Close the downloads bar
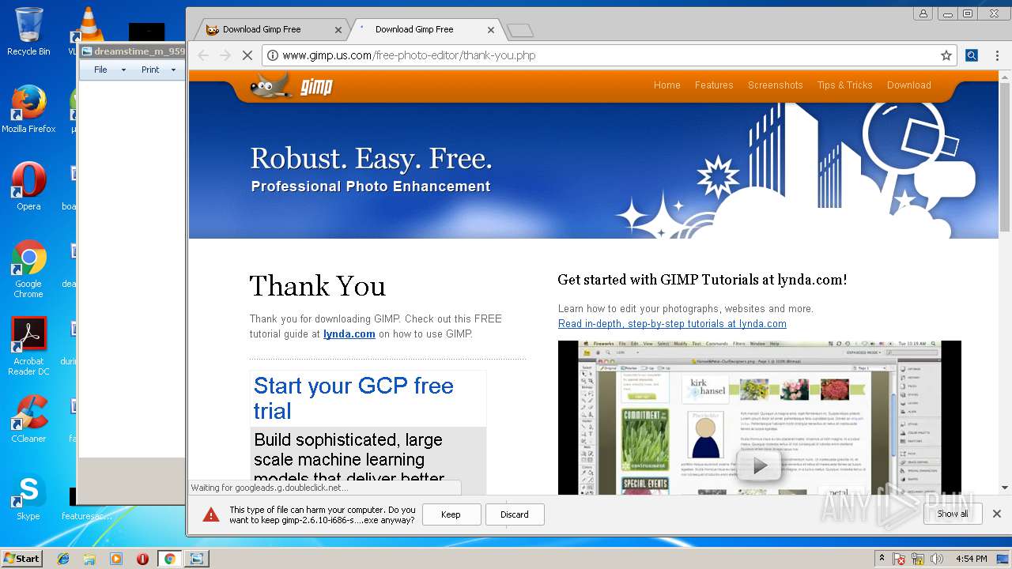 tap(996, 514)
